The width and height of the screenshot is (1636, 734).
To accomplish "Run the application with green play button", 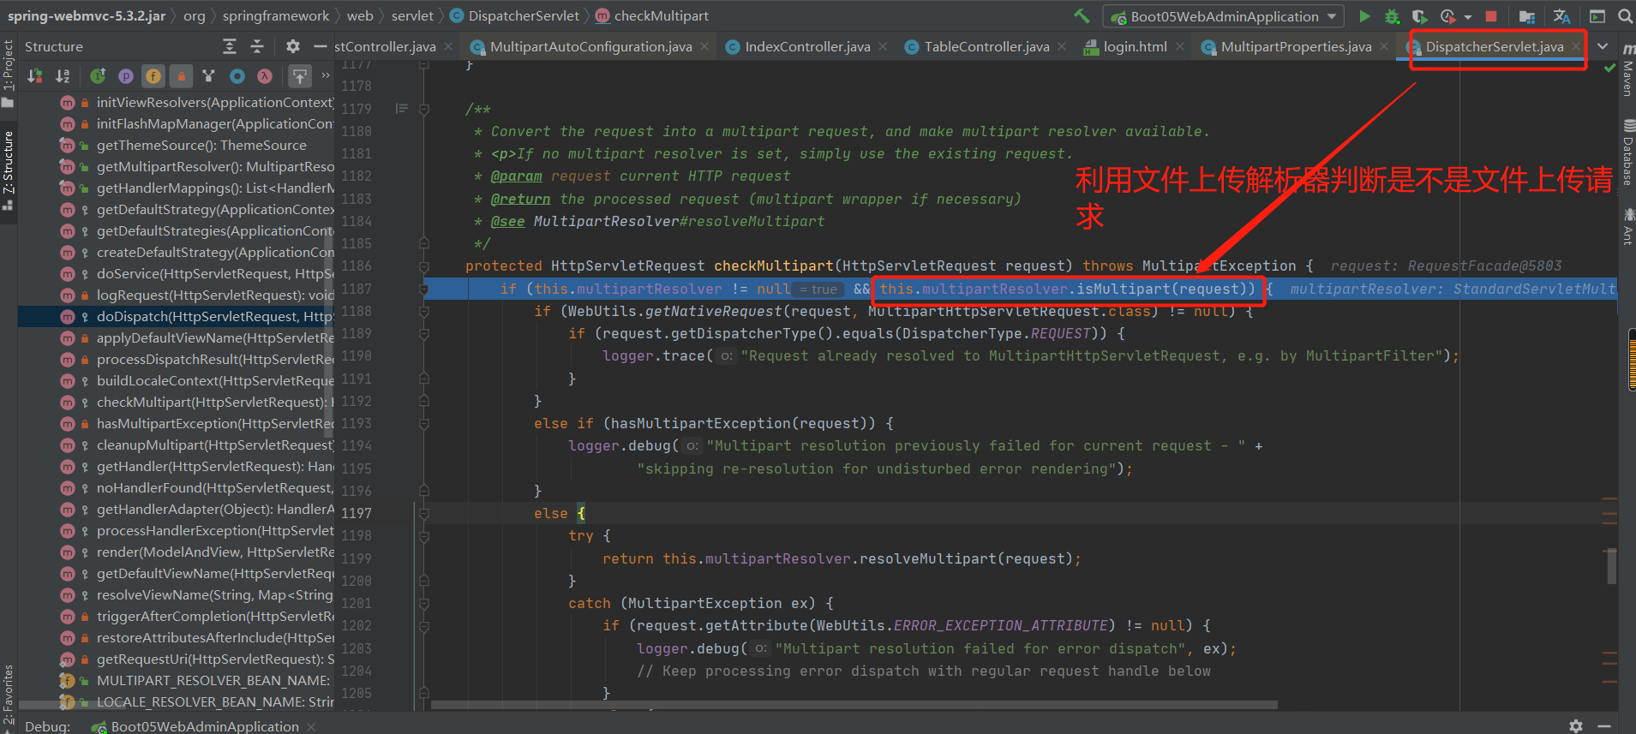I will [x=1364, y=16].
